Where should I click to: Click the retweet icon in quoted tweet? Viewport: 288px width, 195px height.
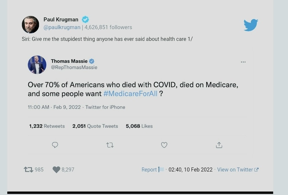pyautogui.click(x=110, y=145)
